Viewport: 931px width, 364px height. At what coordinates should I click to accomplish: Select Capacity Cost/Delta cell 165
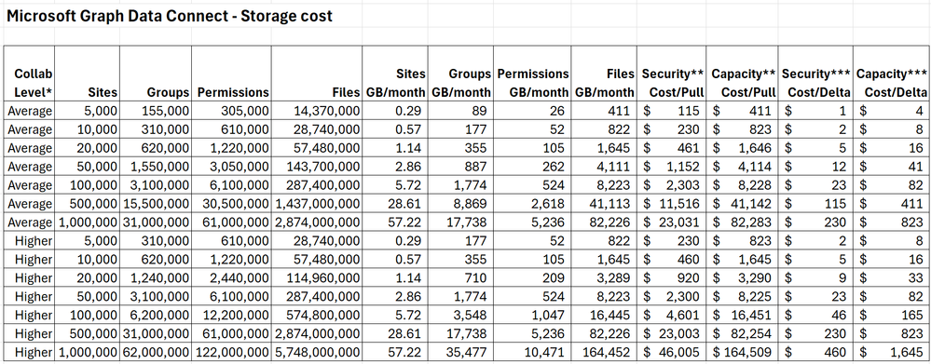[x=891, y=316]
